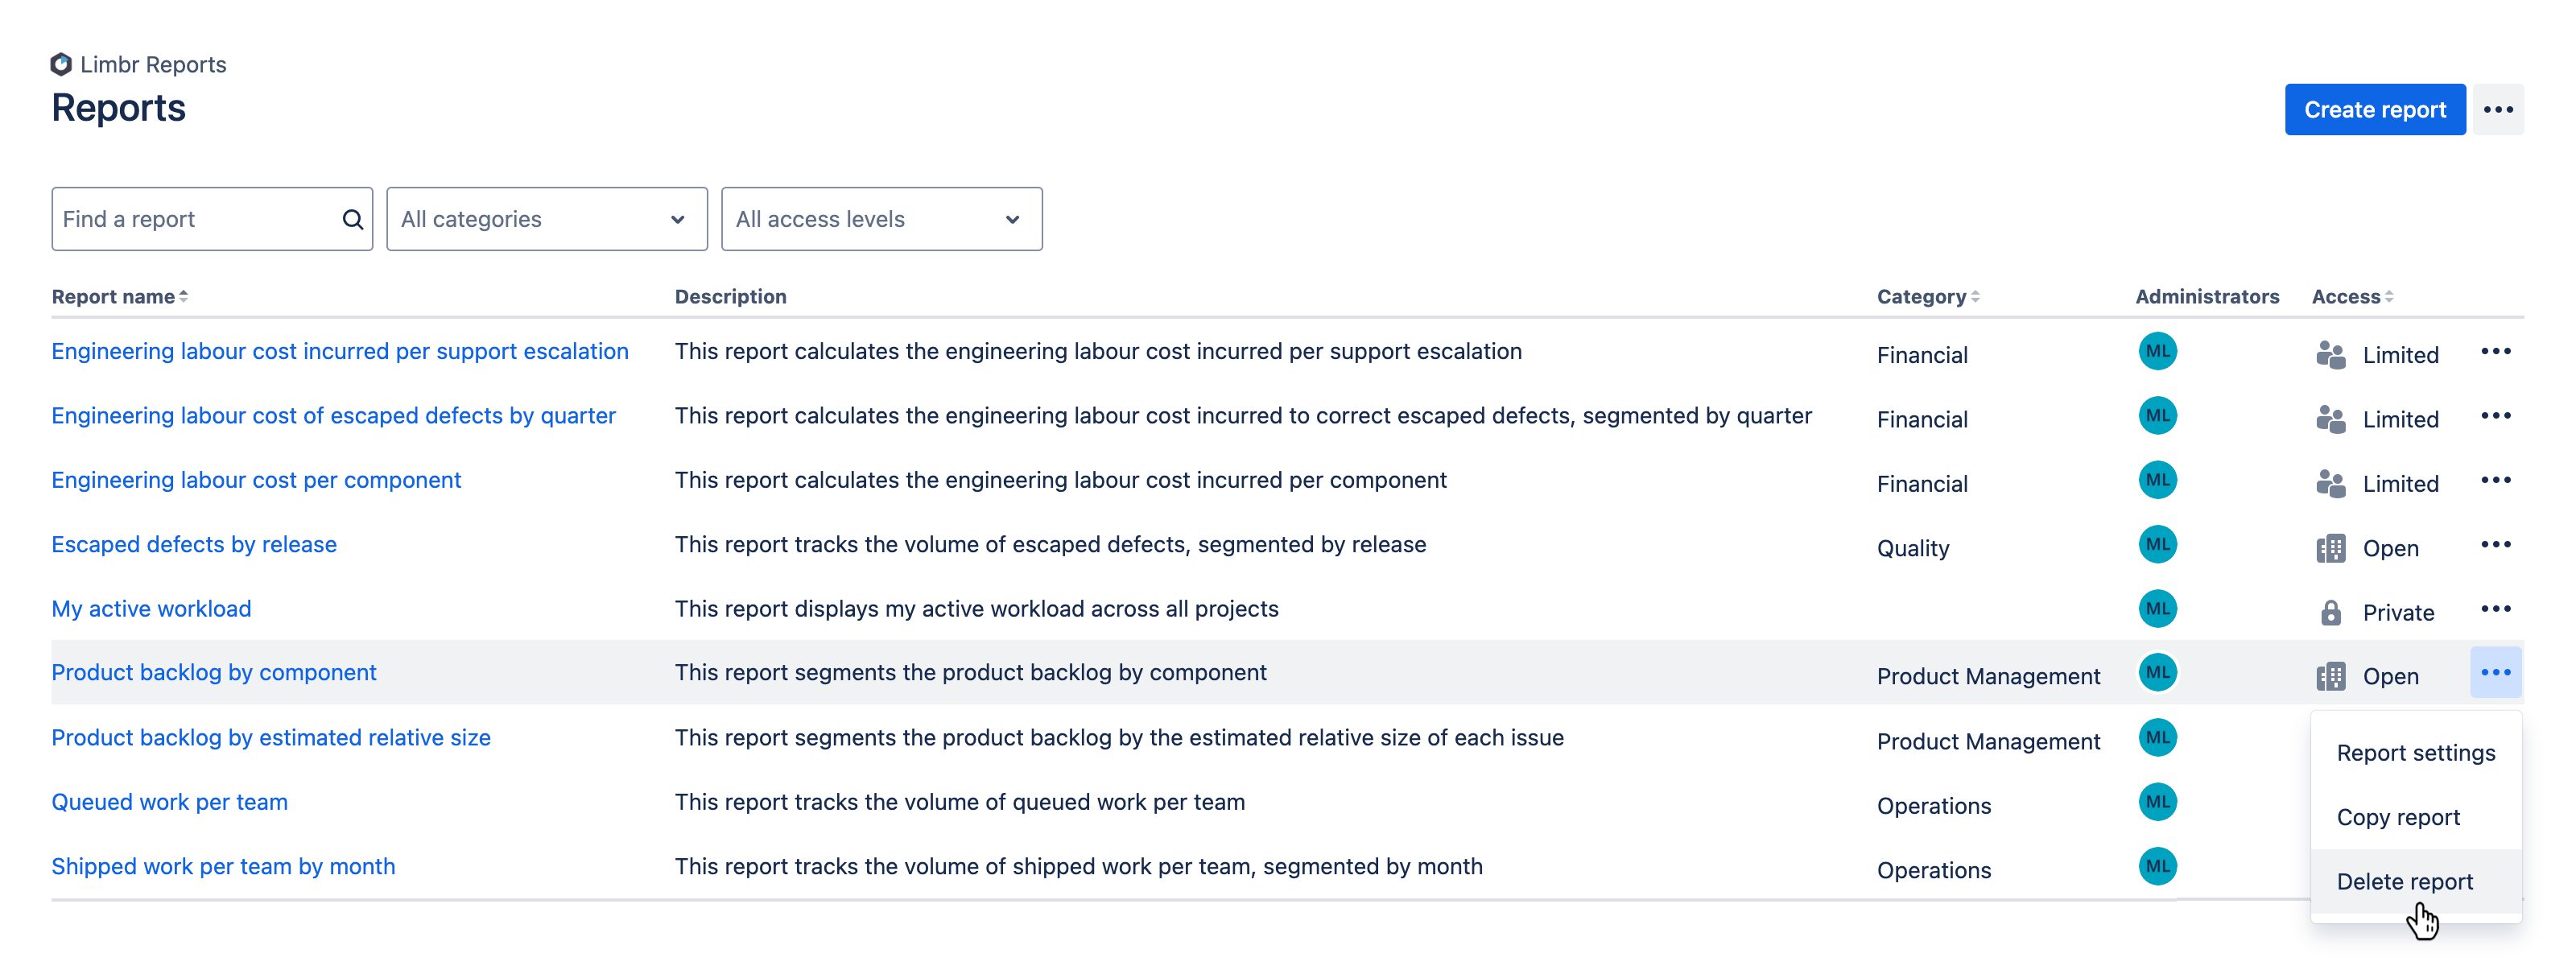
Task: Click ML avatar in Escaped defects by release row
Action: pyautogui.click(x=2157, y=545)
